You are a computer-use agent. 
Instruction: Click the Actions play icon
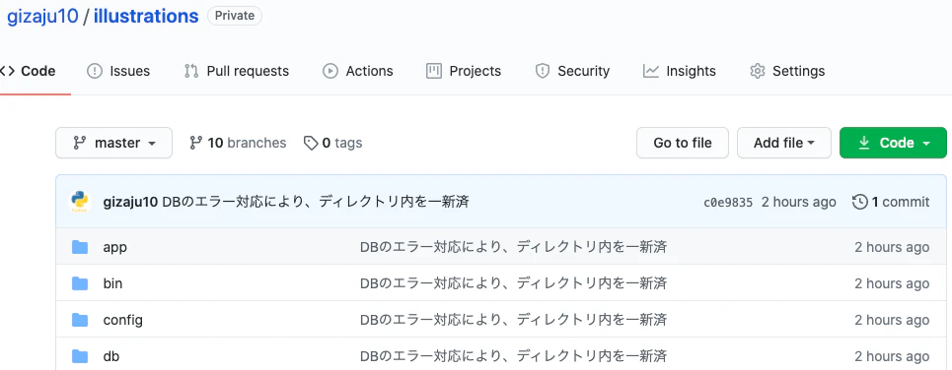pyautogui.click(x=330, y=71)
